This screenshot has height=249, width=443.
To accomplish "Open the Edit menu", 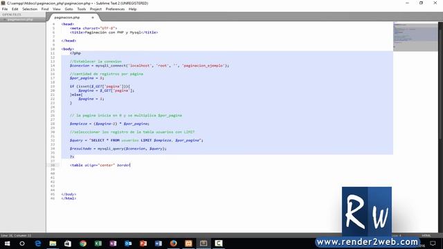I will point(15,9).
